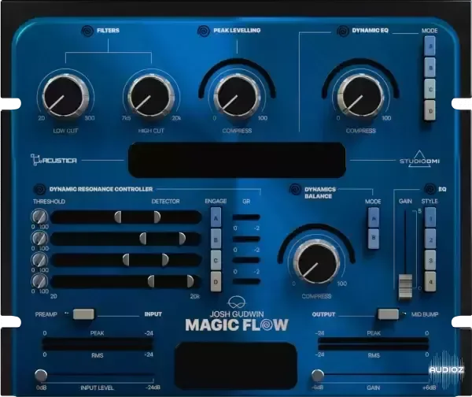Click band A threshold knob
Screen dimensions: 472x397
40,217
